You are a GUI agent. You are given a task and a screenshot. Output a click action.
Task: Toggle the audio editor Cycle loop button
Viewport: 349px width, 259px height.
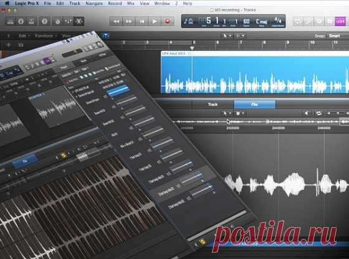tap(318, 113)
